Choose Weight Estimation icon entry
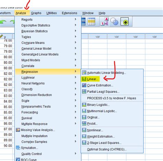This screenshot has width=163, height=161. coord(84,136)
